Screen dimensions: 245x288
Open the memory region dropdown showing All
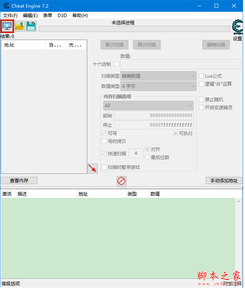[148, 106]
